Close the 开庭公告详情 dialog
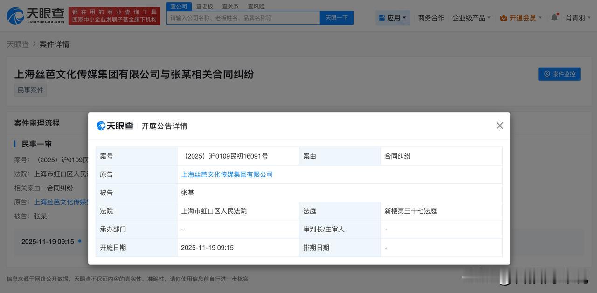The height and width of the screenshot is (293, 597). [x=500, y=126]
